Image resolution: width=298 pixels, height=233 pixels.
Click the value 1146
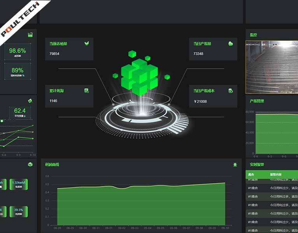[53, 101]
